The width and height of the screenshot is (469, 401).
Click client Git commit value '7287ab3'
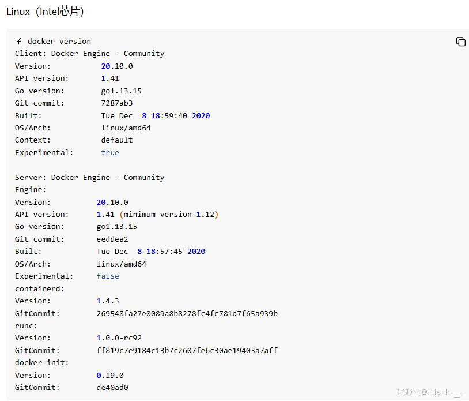pyautogui.click(x=116, y=103)
